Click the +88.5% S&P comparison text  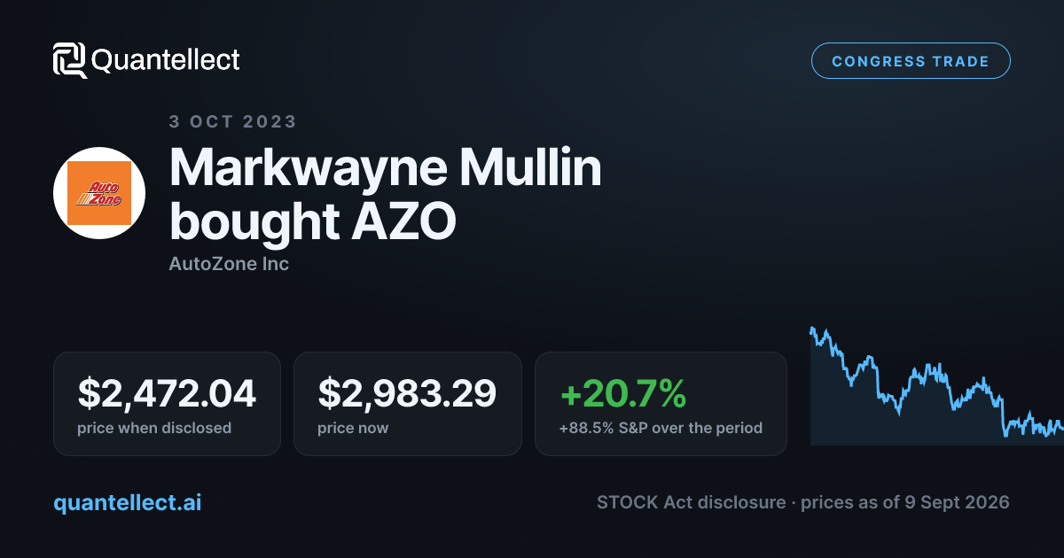coord(661,428)
